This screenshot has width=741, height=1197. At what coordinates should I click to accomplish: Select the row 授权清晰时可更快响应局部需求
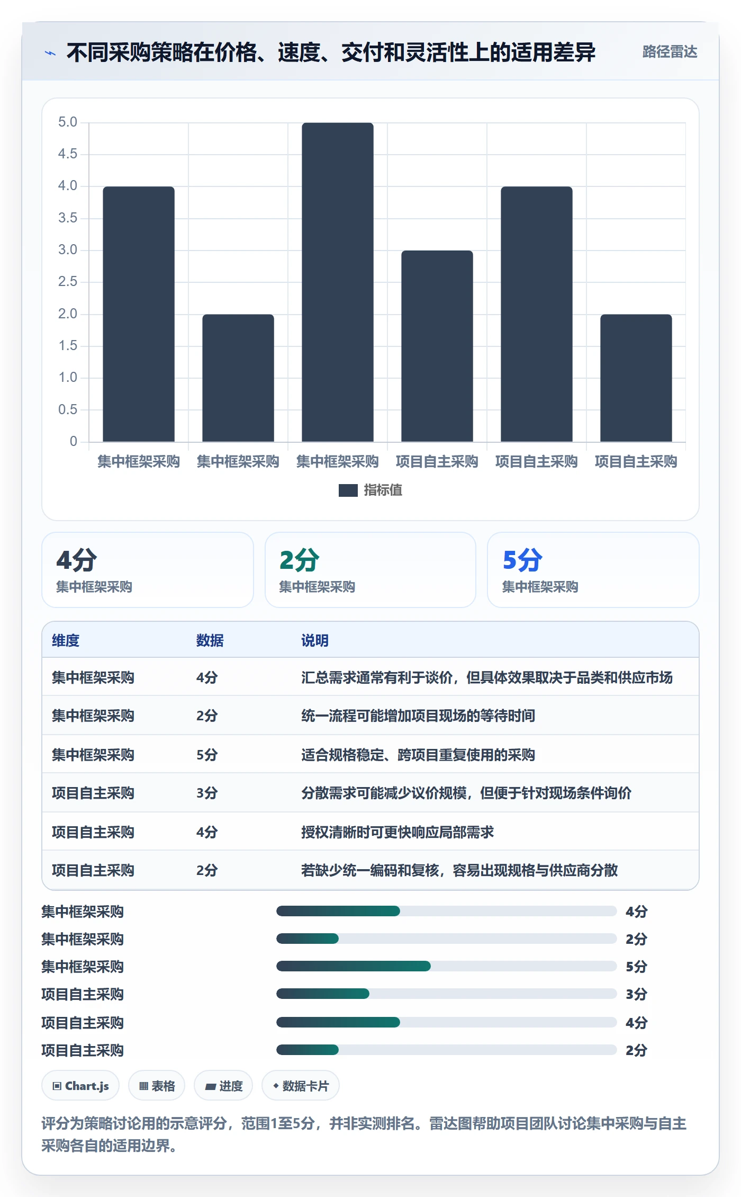click(370, 832)
